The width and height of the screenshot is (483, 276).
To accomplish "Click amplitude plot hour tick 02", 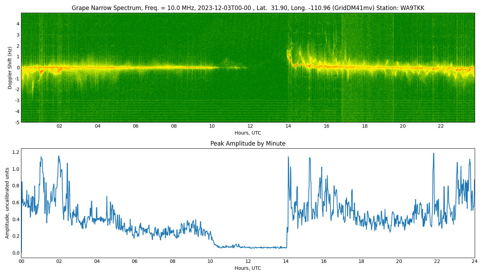I will [x=59, y=262].
